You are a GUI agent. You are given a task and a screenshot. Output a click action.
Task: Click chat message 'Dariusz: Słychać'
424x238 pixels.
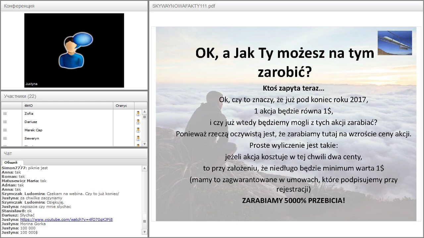18,215
